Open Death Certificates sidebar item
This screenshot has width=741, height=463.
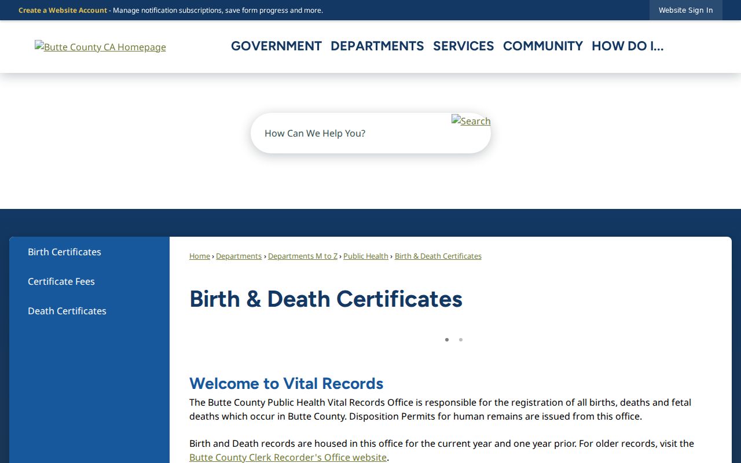click(89, 311)
